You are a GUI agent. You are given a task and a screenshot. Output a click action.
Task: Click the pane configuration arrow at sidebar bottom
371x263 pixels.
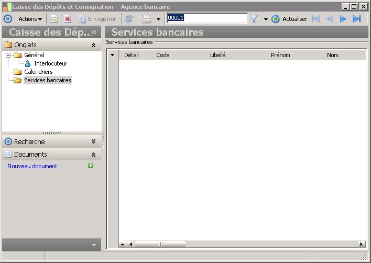click(x=94, y=245)
